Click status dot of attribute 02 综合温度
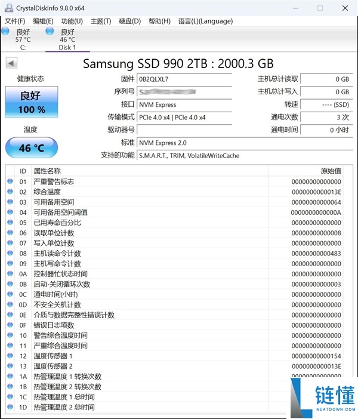This screenshot has width=358, height=419. point(10,192)
